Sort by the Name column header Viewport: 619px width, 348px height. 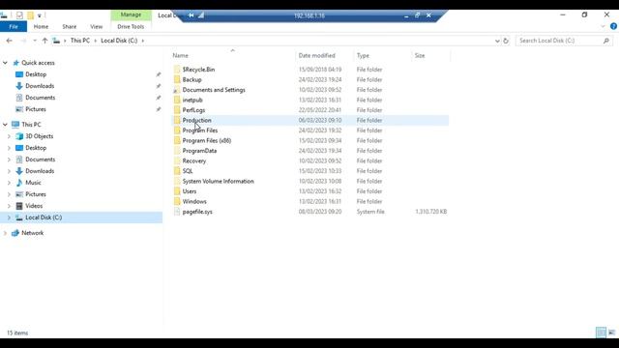click(181, 56)
